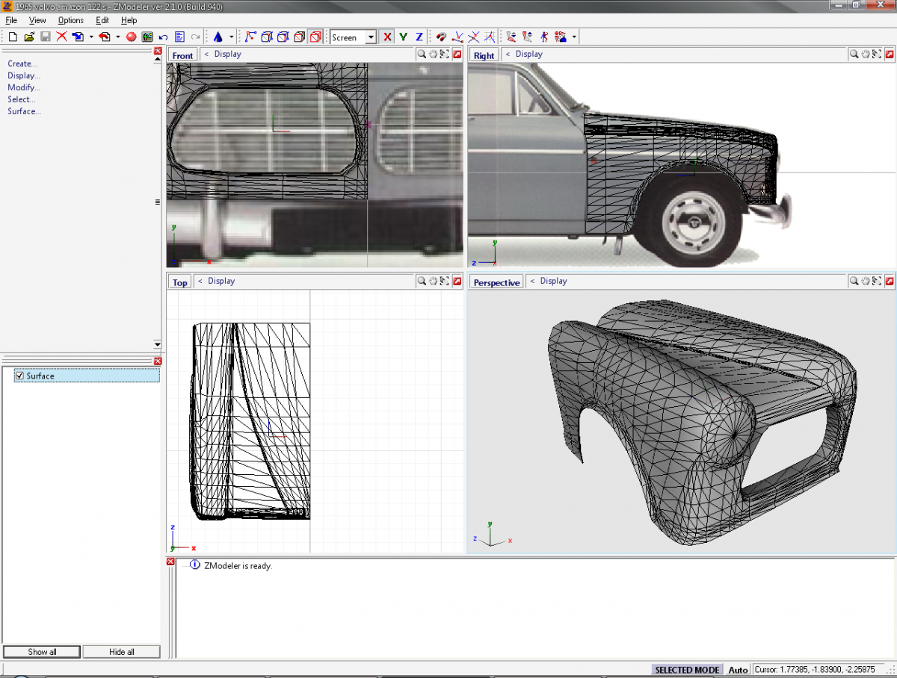The width and height of the screenshot is (897, 678).
Task: Toggle the Z axis constraint button
Action: point(419,37)
